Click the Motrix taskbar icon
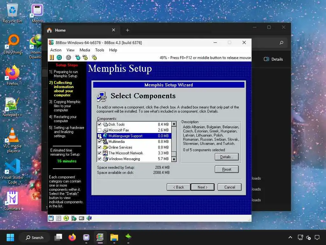The height and width of the screenshot is (245, 326). (86, 237)
